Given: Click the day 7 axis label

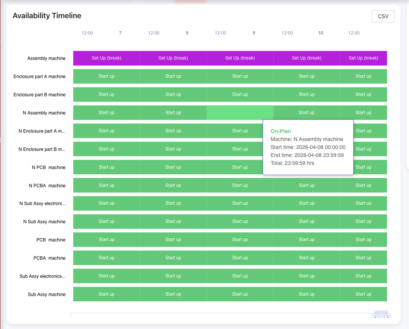Looking at the screenshot, I should coord(121,33).
